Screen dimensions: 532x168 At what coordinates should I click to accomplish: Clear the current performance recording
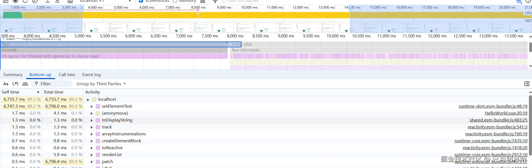[x=35, y=1]
